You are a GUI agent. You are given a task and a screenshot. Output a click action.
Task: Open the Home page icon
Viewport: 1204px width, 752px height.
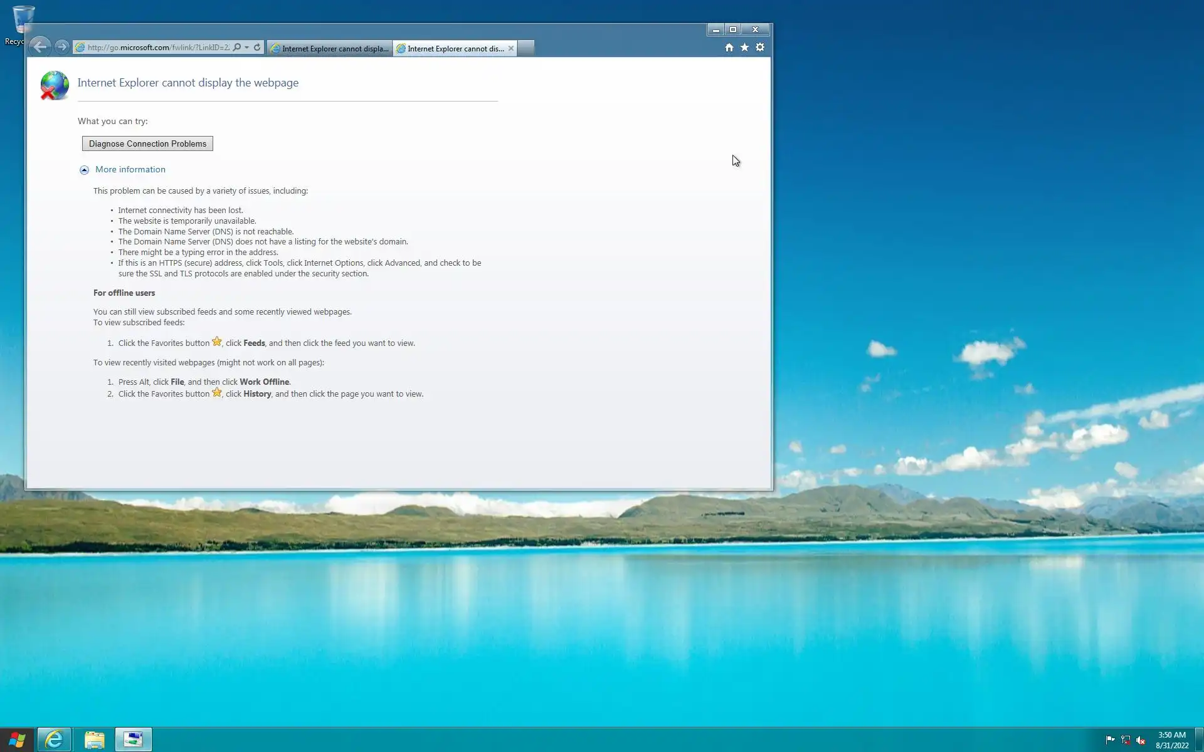tap(729, 48)
